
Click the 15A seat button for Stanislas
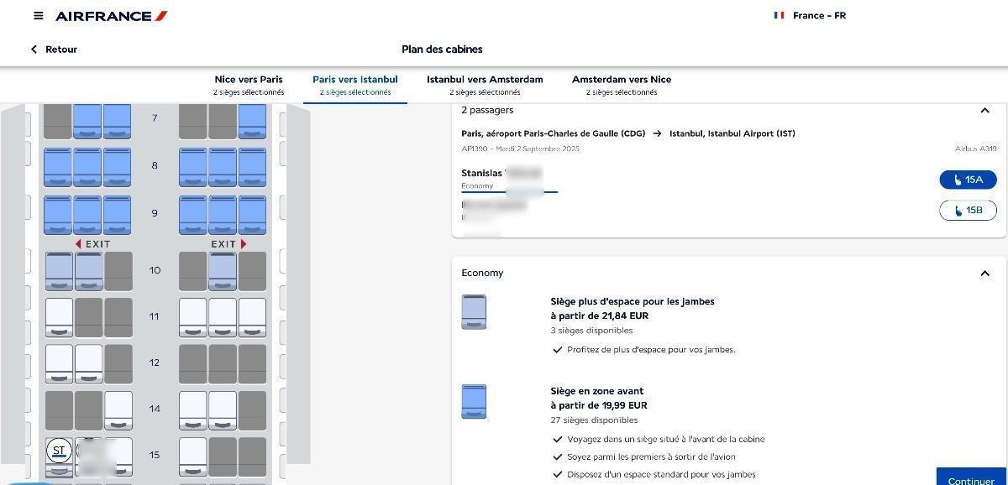click(968, 180)
